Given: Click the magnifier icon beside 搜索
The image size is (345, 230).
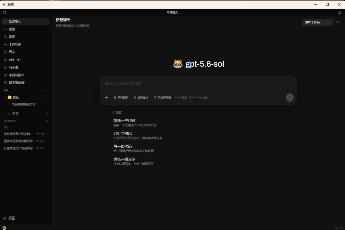Looking at the screenshot, I should pyautogui.click(x=5, y=29).
